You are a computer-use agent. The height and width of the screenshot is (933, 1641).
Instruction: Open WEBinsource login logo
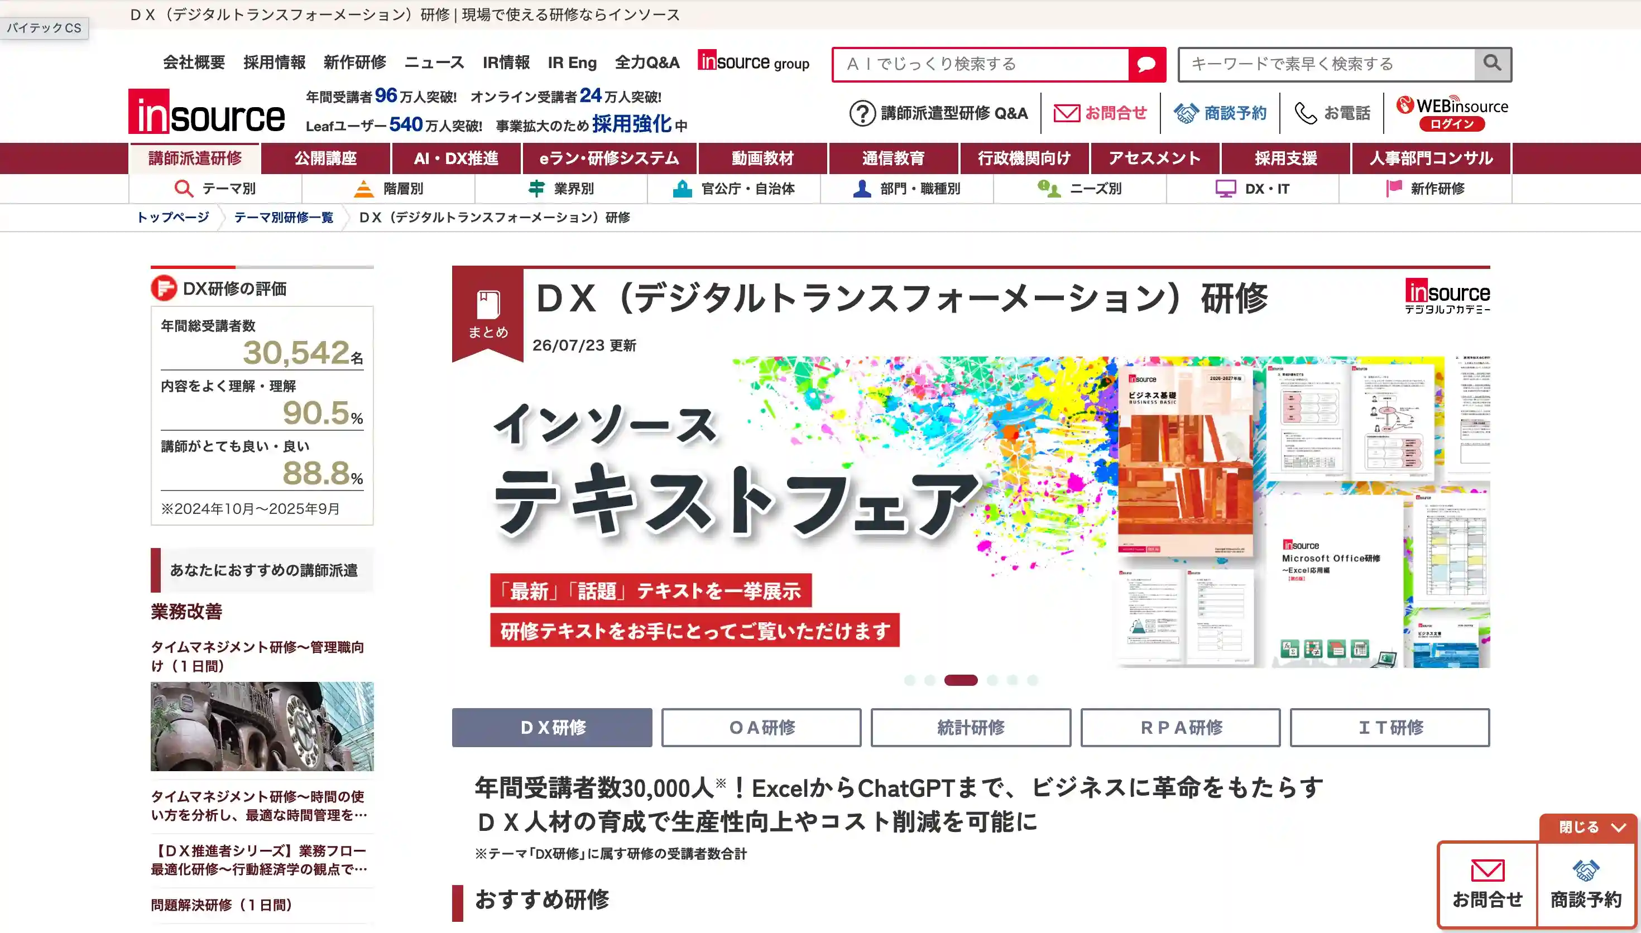[x=1452, y=105]
